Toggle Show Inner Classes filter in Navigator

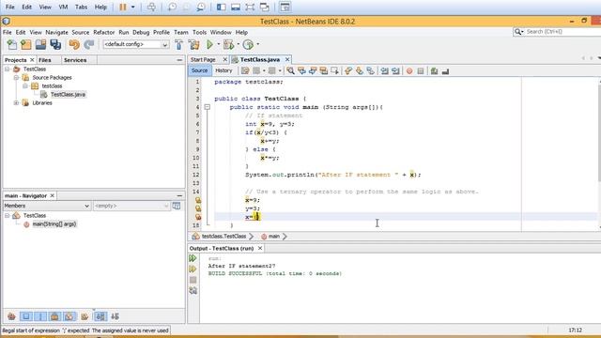tap(69, 316)
